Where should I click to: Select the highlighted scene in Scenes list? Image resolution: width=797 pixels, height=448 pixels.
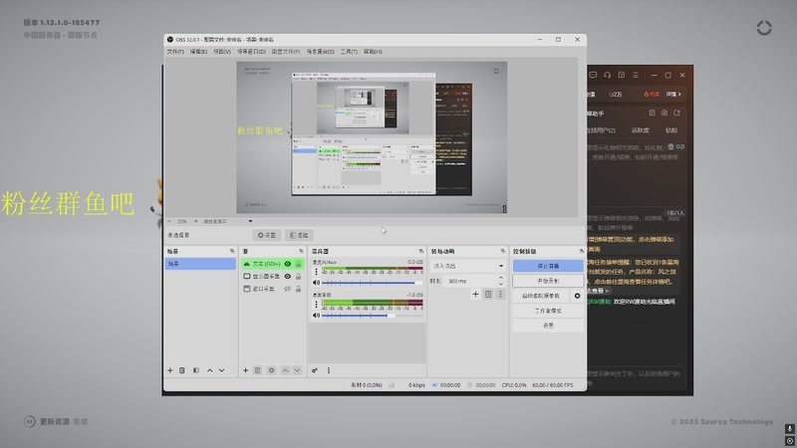click(x=200, y=264)
